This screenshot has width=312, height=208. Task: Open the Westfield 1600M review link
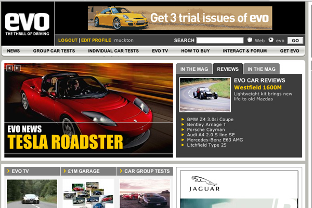(x=258, y=87)
